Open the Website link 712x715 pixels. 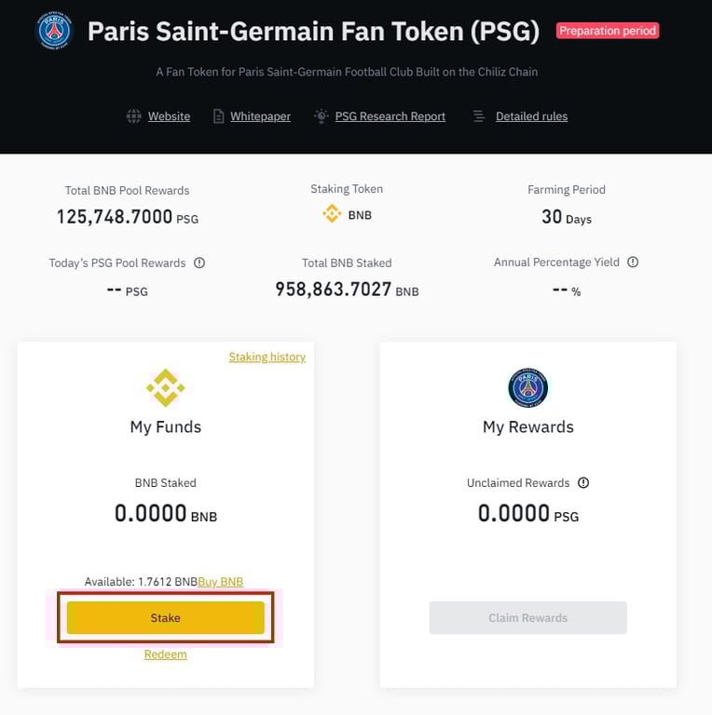pyautogui.click(x=169, y=116)
